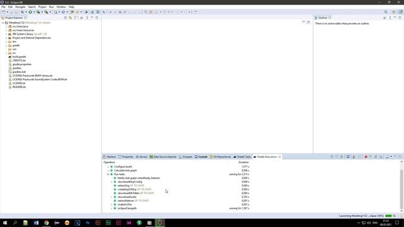
Task: Open the Project menu
Action: tap(42, 7)
